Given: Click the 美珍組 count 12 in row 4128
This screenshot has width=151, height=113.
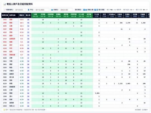Looking at the screenshot, I should pos(66,48).
